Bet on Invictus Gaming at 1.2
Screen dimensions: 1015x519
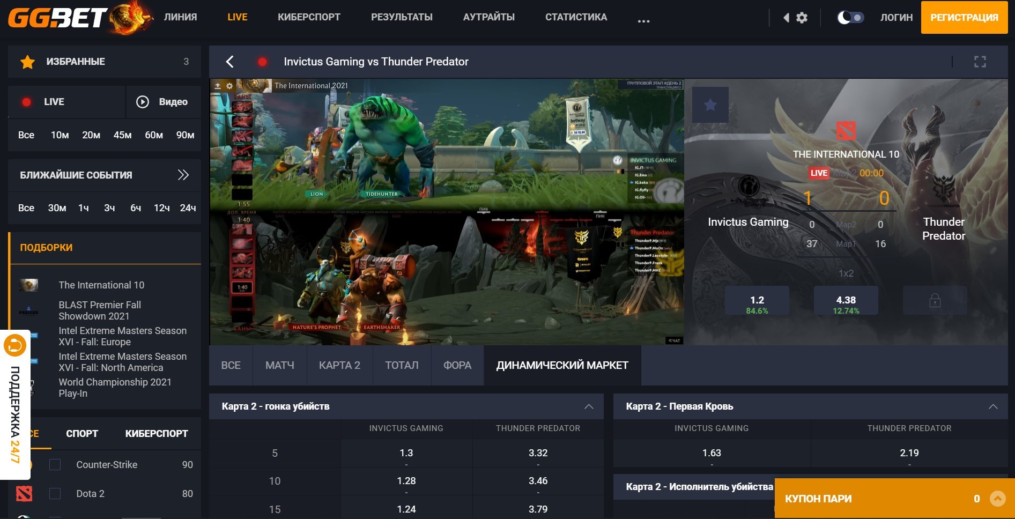click(757, 300)
